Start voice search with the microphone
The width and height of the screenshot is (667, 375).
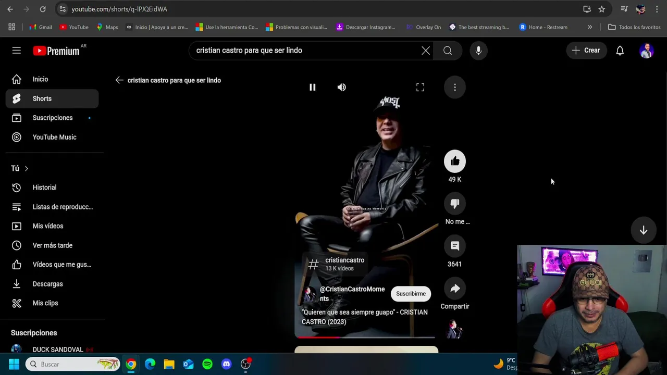tap(478, 51)
